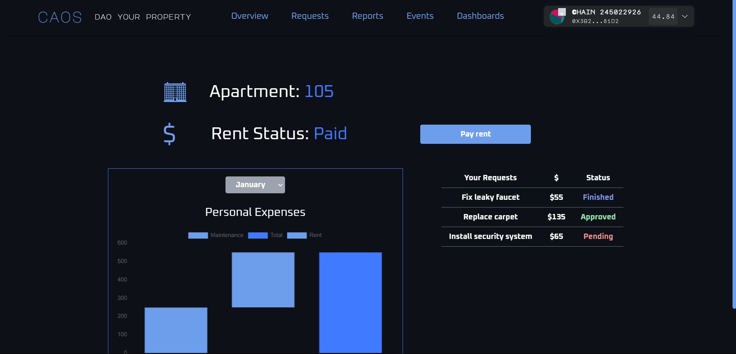Open the Dashboards page
Viewport: 736px width, 354px height.
[480, 16]
